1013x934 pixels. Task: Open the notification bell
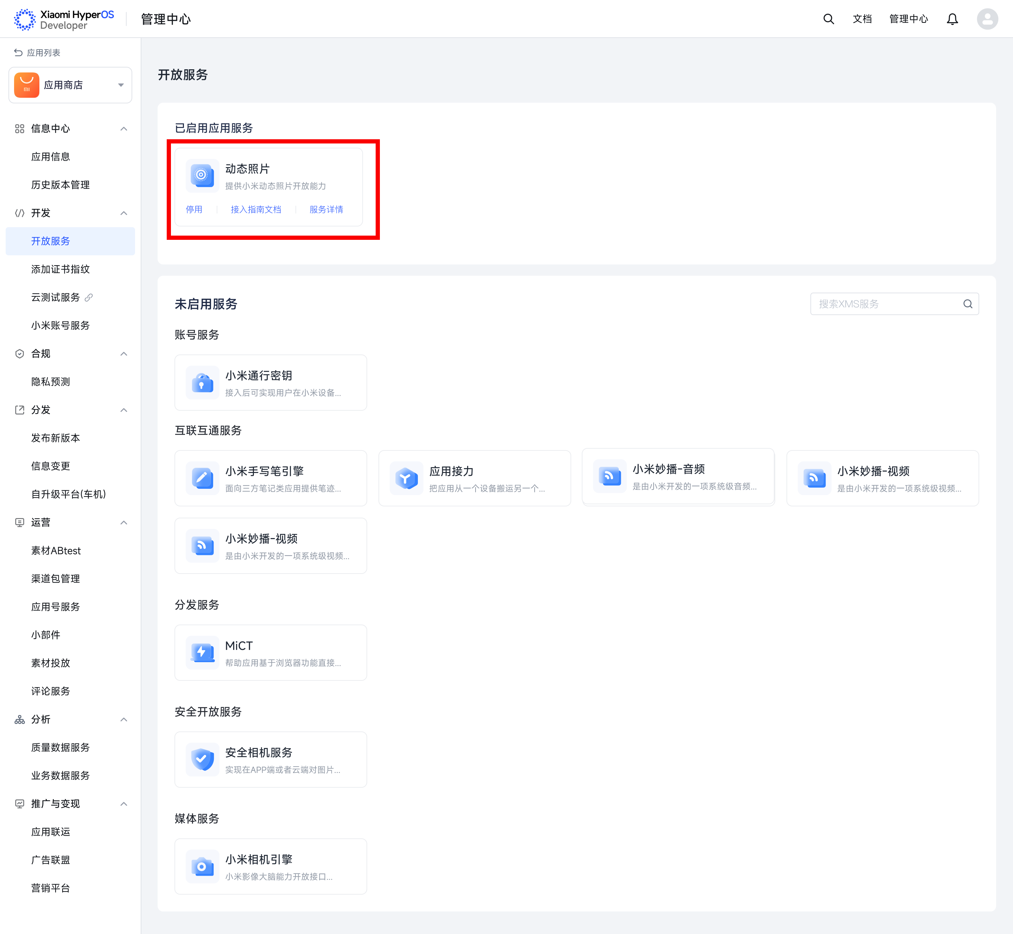click(952, 19)
